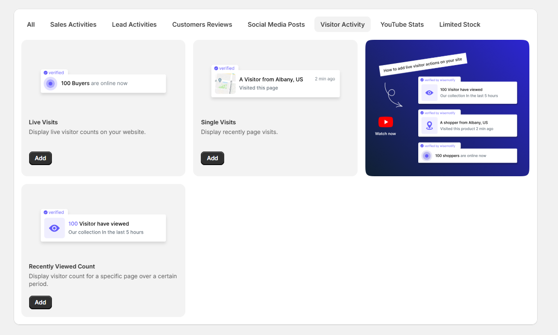This screenshot has width=558, height=335.
Task: Click the eye icon in the dark card's viewed notification
Action: (429, 92)
